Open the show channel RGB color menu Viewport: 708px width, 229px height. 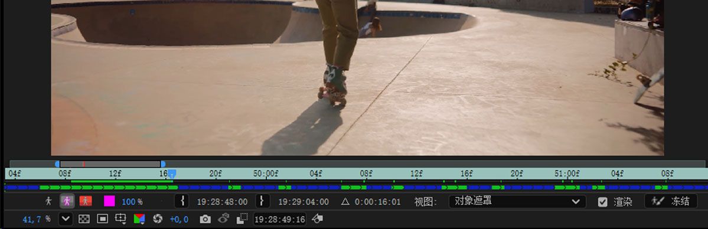coord(139,219)
